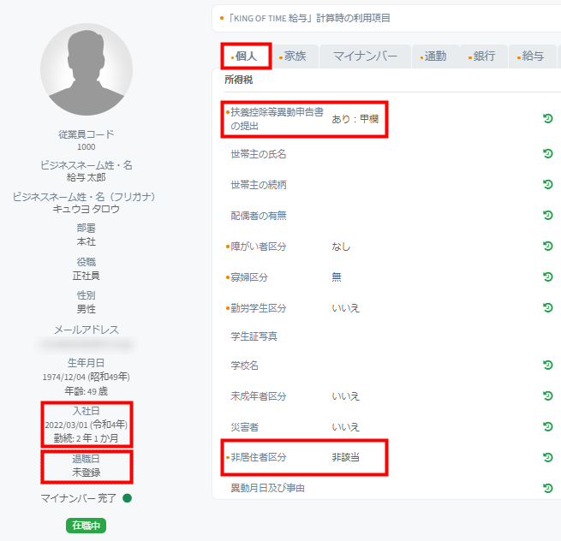The height and width of the screenshot is (541, 561).
Task: Click employee code 1000
Action: click(x=87, y=147)
